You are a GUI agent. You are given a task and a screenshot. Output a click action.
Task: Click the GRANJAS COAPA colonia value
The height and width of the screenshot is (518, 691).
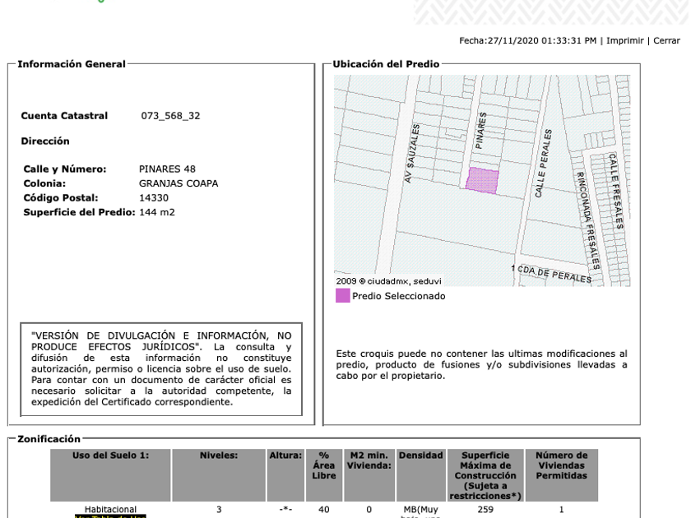pos(179,183)
